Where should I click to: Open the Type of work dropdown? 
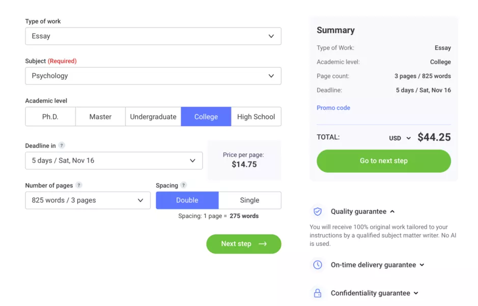pyautogui.click(x=153, y=36)
